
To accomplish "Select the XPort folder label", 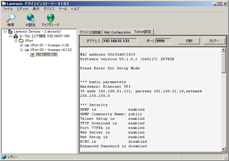I will [x=29, y=41].
